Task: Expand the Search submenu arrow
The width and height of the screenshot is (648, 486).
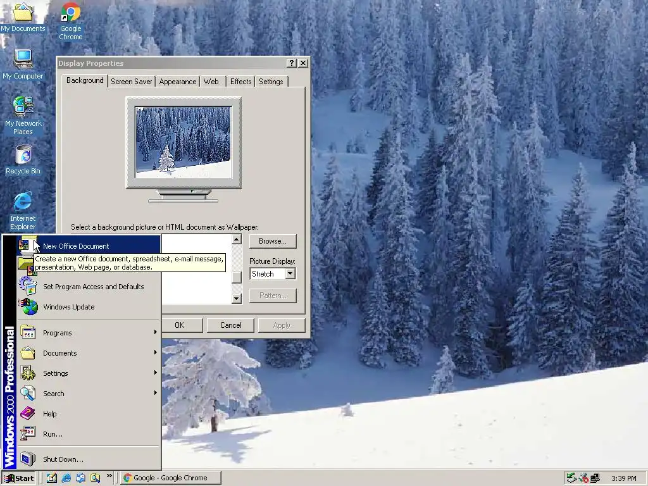Action: point(156,393)
